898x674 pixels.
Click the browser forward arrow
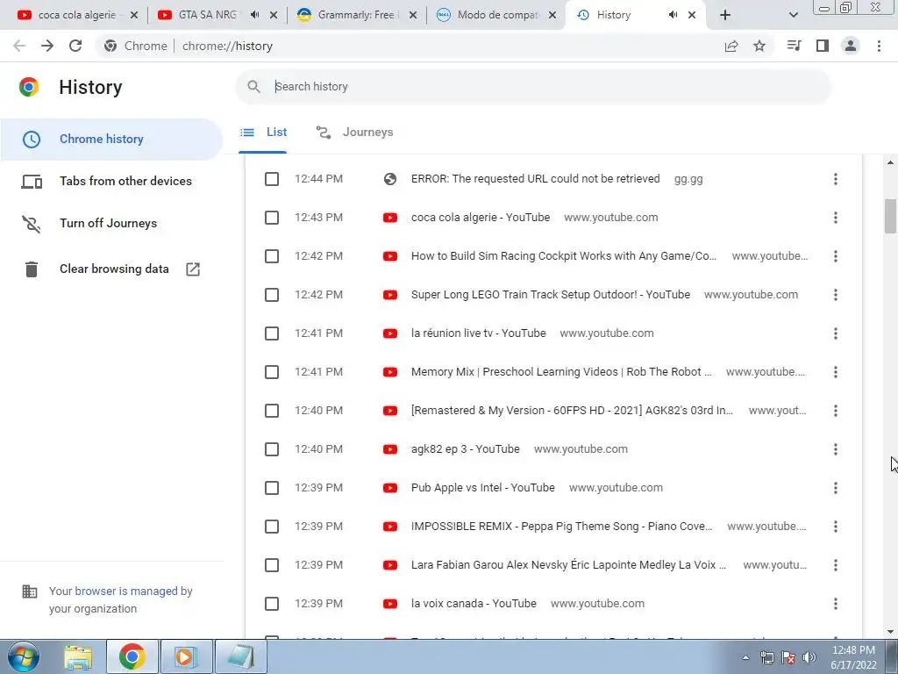[47, 46]
